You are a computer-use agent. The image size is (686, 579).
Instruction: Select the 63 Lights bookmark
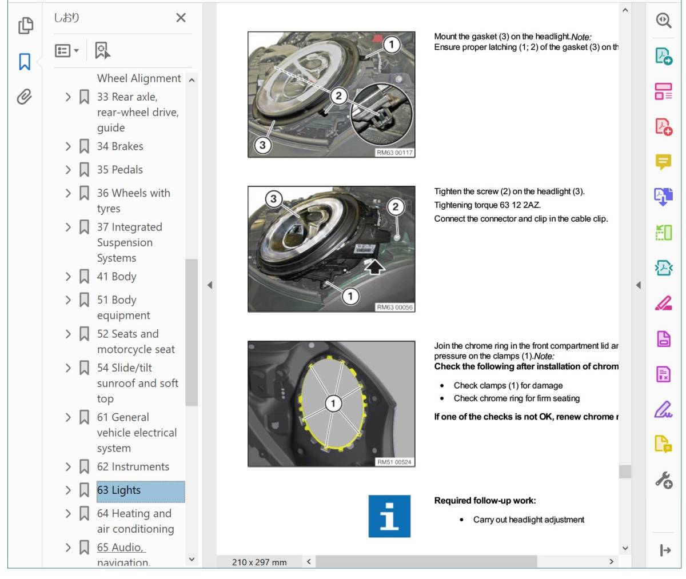[140, 490]
